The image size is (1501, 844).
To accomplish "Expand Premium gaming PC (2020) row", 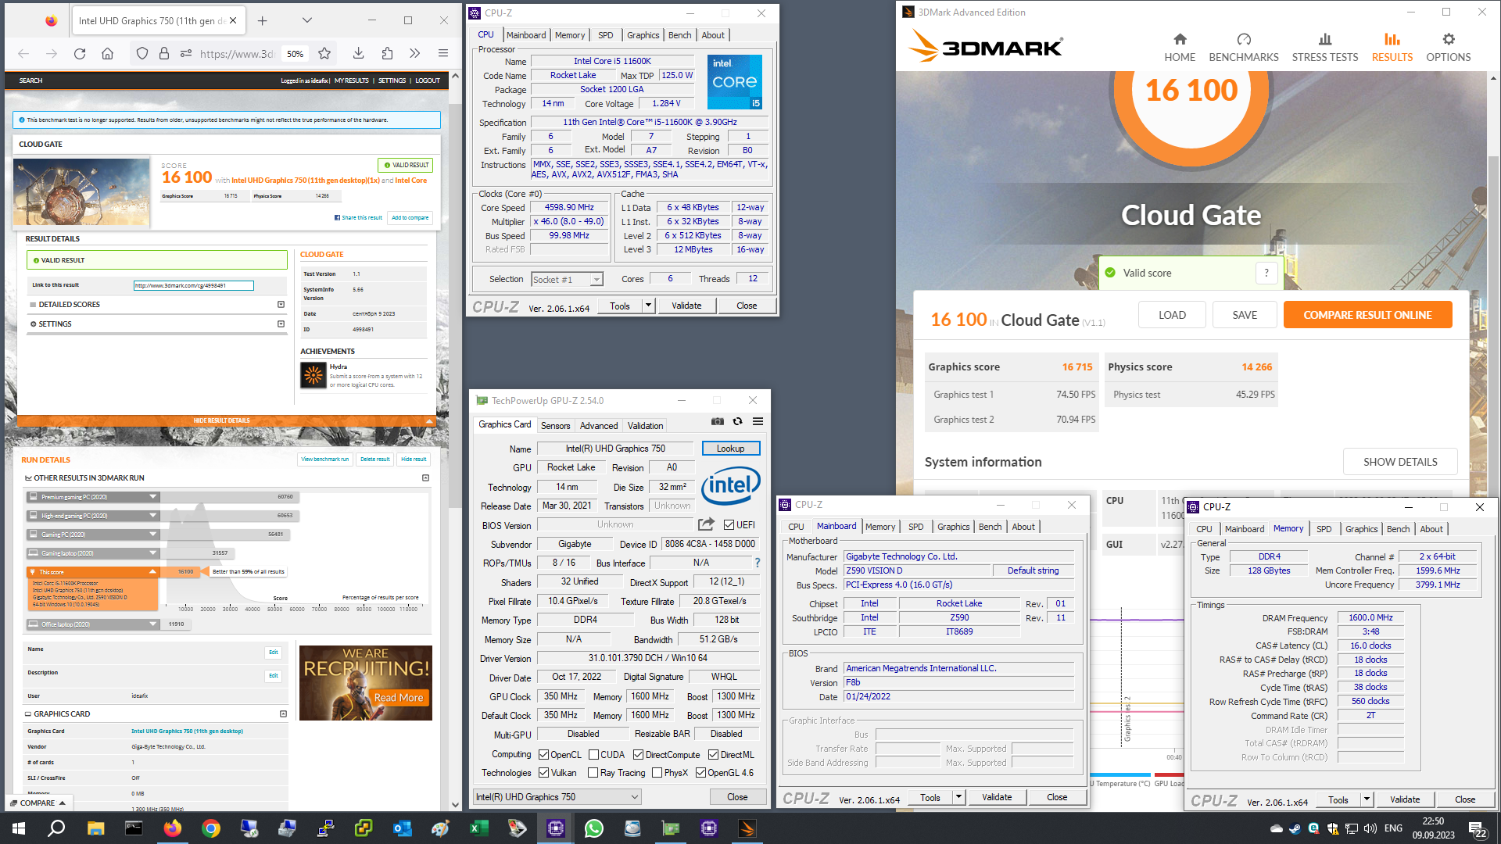I will click(93, 497).
